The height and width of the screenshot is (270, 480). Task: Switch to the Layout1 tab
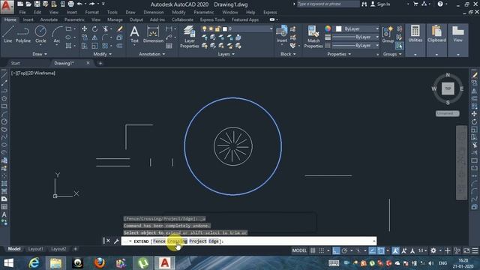[35, 249]
